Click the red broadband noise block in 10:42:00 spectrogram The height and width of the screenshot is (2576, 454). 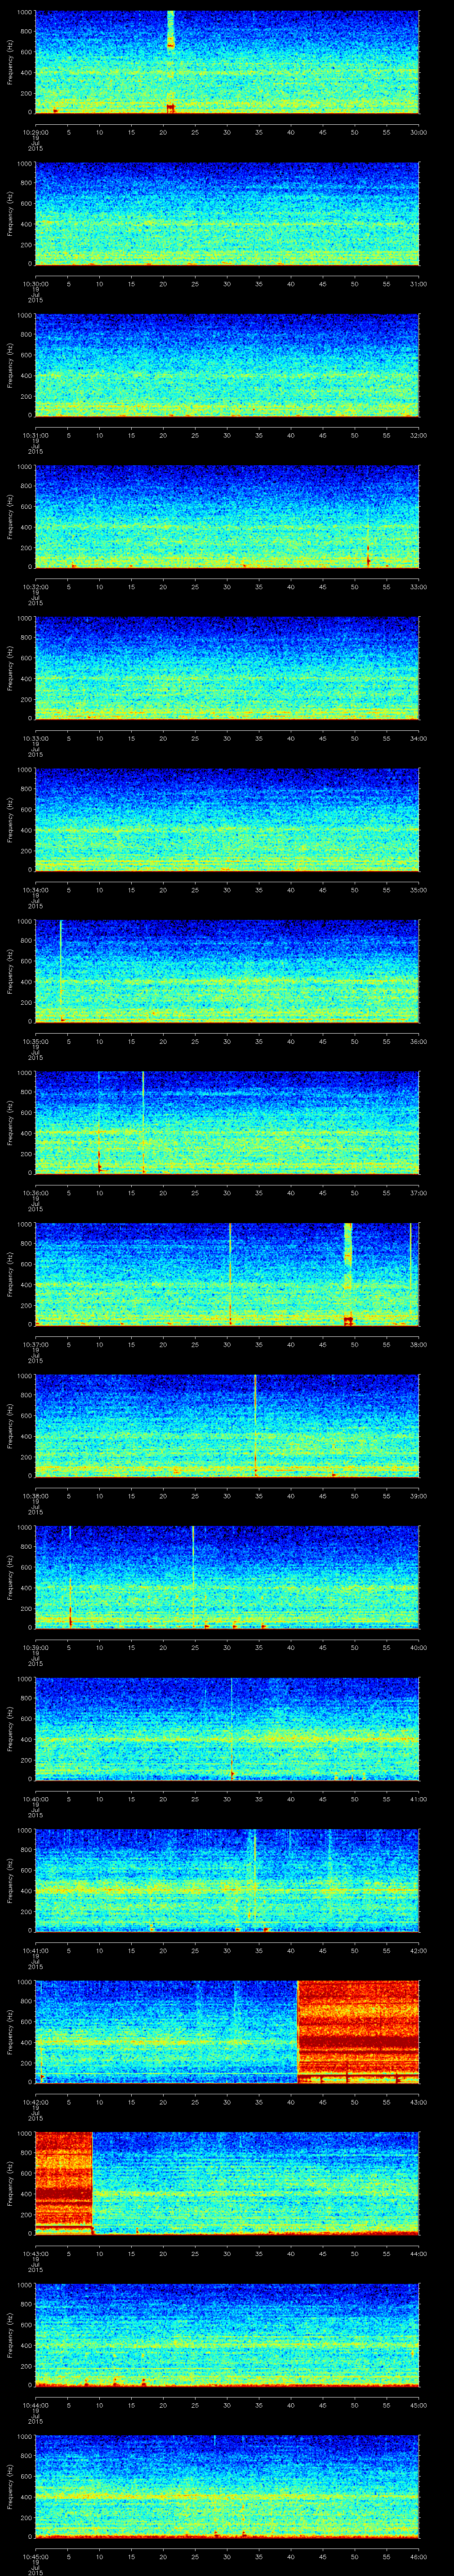[358, 2032]
